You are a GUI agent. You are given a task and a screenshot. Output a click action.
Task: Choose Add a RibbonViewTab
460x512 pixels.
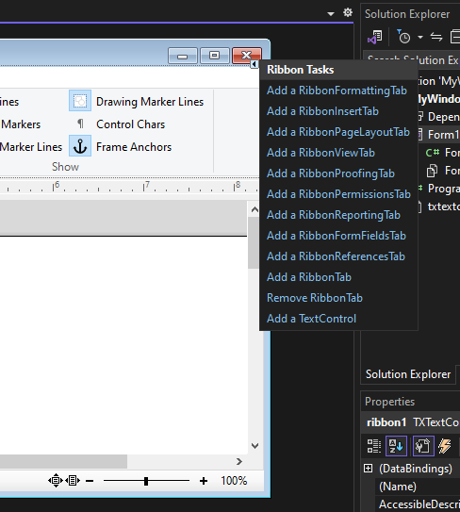tap(320, 153)
